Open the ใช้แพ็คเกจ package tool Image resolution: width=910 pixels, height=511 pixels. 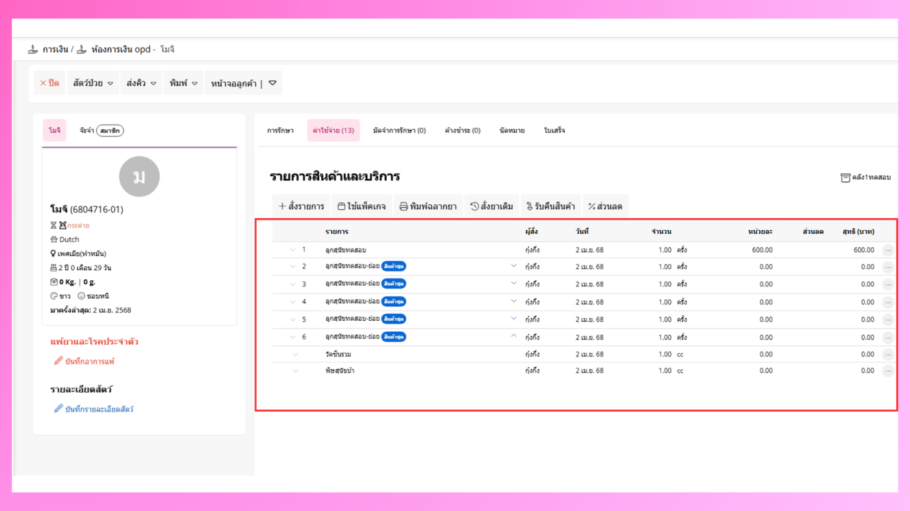pyautogui.click(x=361, y=206)
